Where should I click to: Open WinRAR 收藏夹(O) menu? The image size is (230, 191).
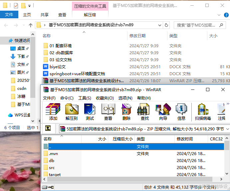(105, 98)
